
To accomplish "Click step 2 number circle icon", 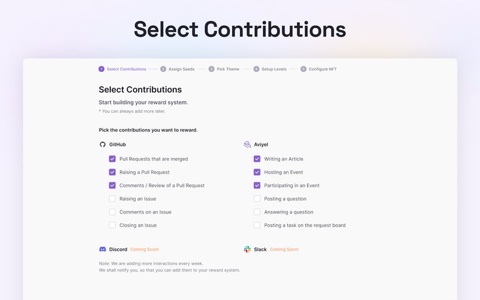I will click(163, 69).
